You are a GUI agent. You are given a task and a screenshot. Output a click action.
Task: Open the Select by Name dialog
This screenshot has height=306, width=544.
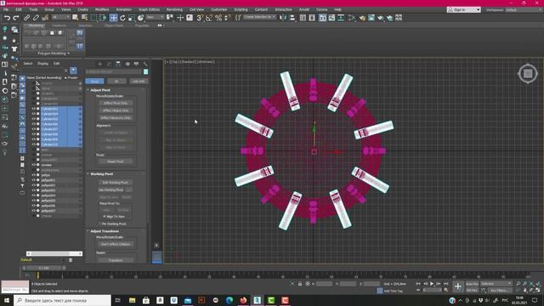[84, 18]
